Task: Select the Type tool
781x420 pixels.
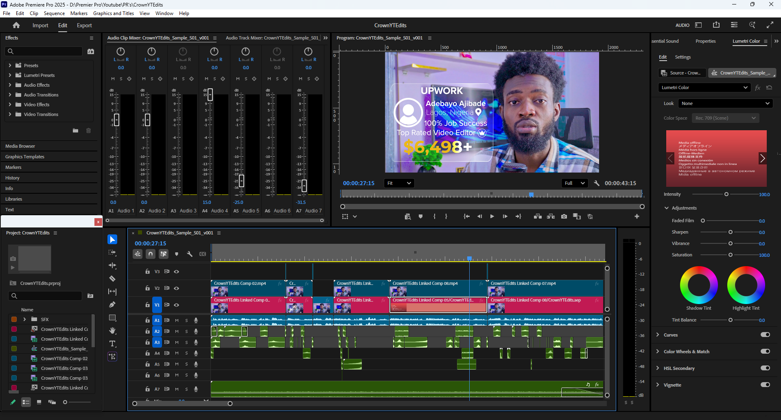Action: point(112,343)
